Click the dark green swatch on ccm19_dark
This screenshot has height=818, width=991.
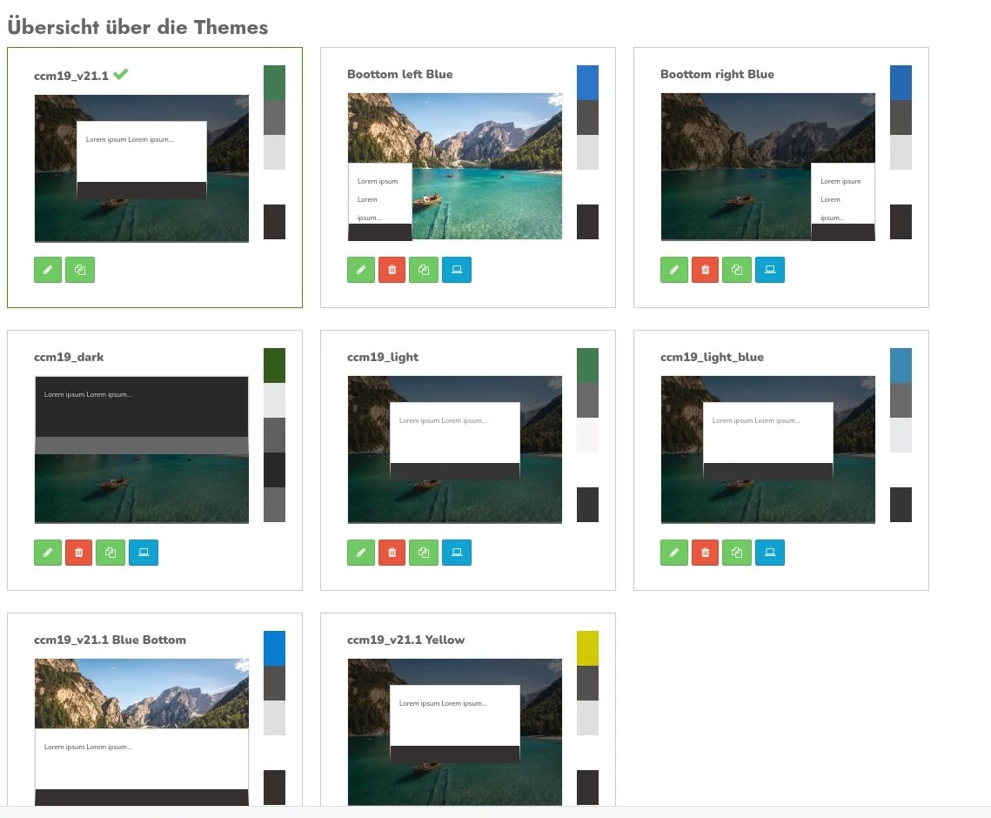click(274, 365)
